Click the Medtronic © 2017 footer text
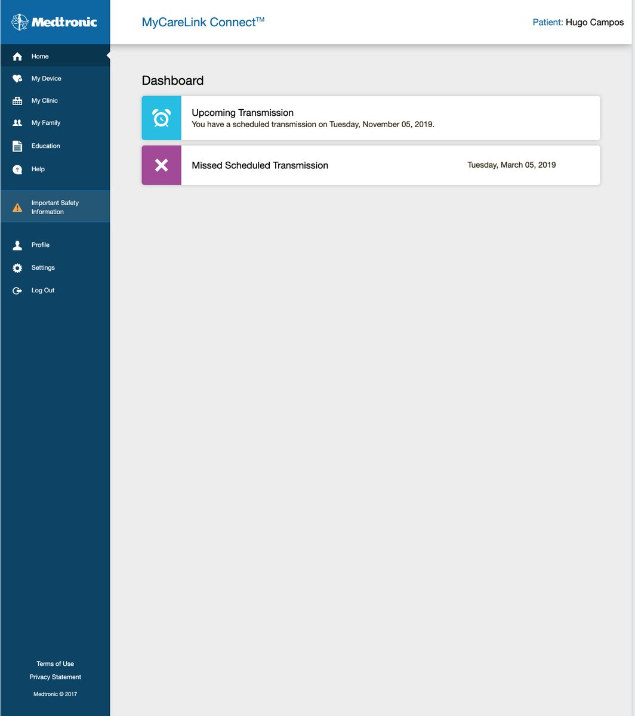This screenshot has height=716, width=635. click(x=56, y=694)
